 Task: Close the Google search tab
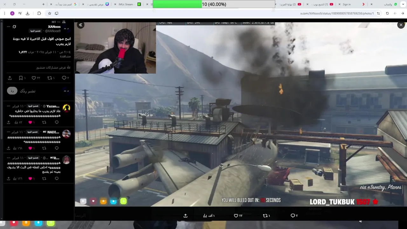[x=52, y=4]
